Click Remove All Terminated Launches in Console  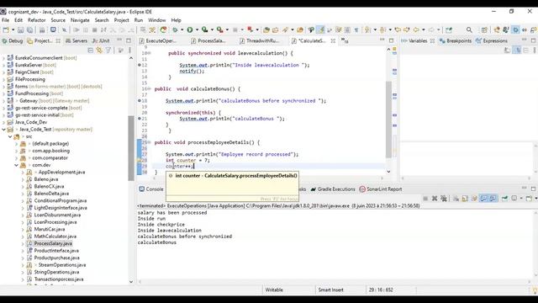(x=444, y=199)
